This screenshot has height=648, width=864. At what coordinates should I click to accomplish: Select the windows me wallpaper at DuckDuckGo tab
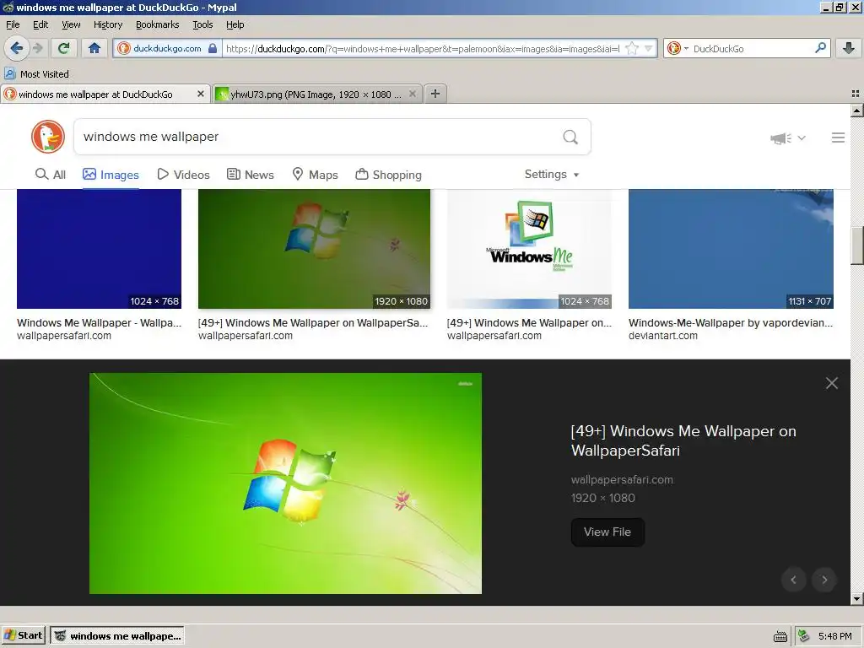tap(96, 94)
